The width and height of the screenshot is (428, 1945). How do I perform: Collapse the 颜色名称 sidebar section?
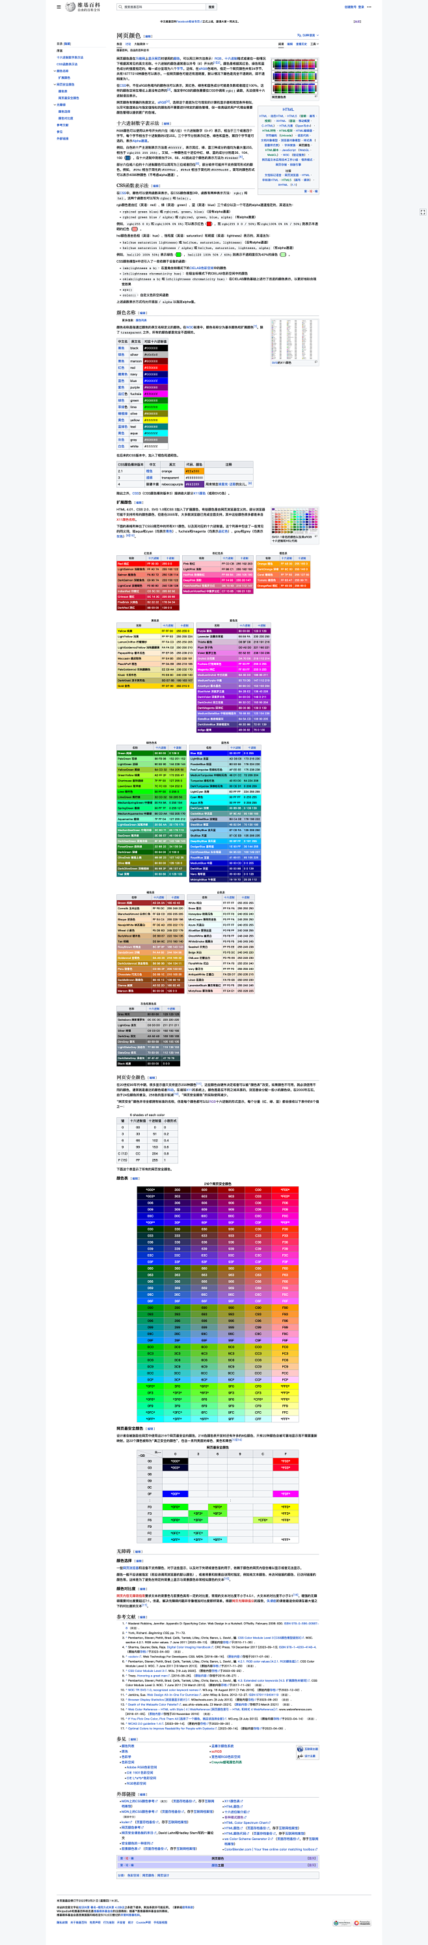tap(55, 71)
